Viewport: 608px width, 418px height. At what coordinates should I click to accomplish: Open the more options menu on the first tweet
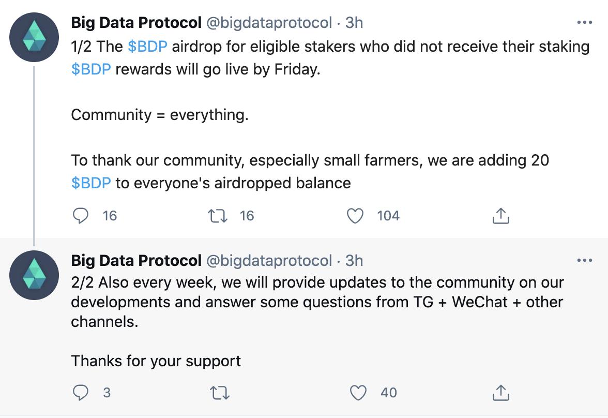click(584, 22)
